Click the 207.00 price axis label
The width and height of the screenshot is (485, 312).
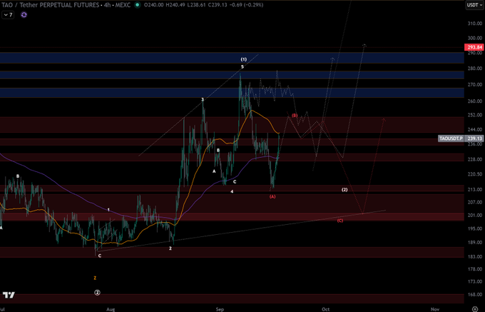pyautogui.click(x=475, y=202)
